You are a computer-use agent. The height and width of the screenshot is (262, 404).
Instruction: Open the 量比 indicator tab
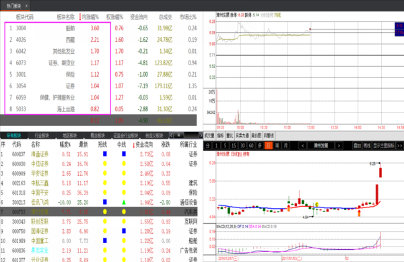(x=230, y=136)
